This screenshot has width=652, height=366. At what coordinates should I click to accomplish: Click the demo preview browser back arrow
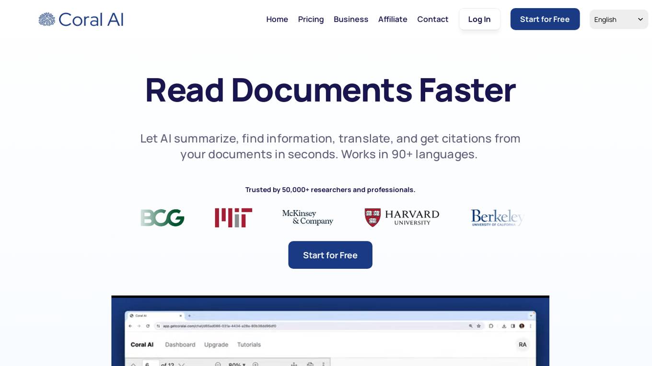click(x=130, y=326)
